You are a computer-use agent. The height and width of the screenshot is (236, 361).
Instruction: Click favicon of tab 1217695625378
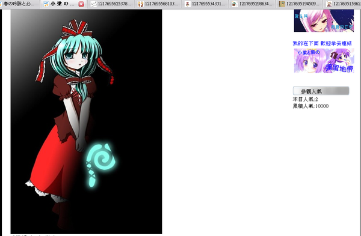click(x=93, y=4)
